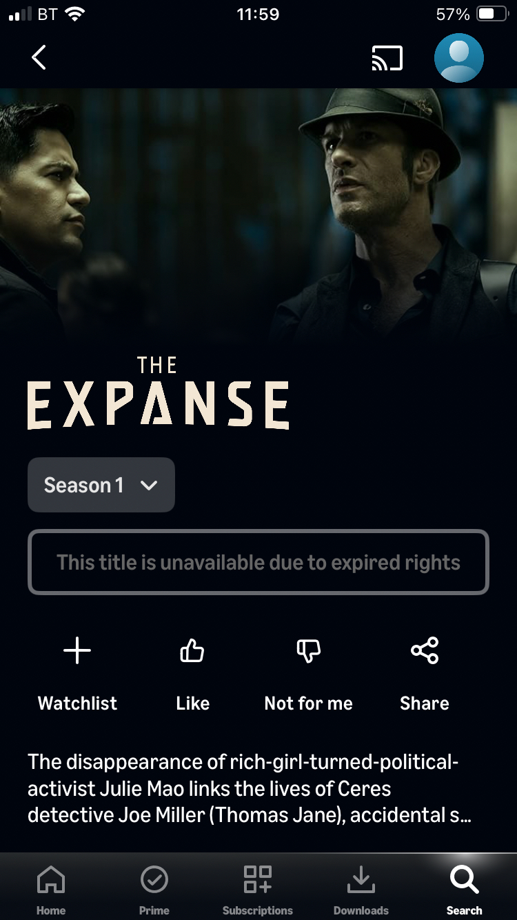The width and height of the screenshot is (517, 920).
Task: Tap the battery indicator in status bar
Action: pos(492,14)
